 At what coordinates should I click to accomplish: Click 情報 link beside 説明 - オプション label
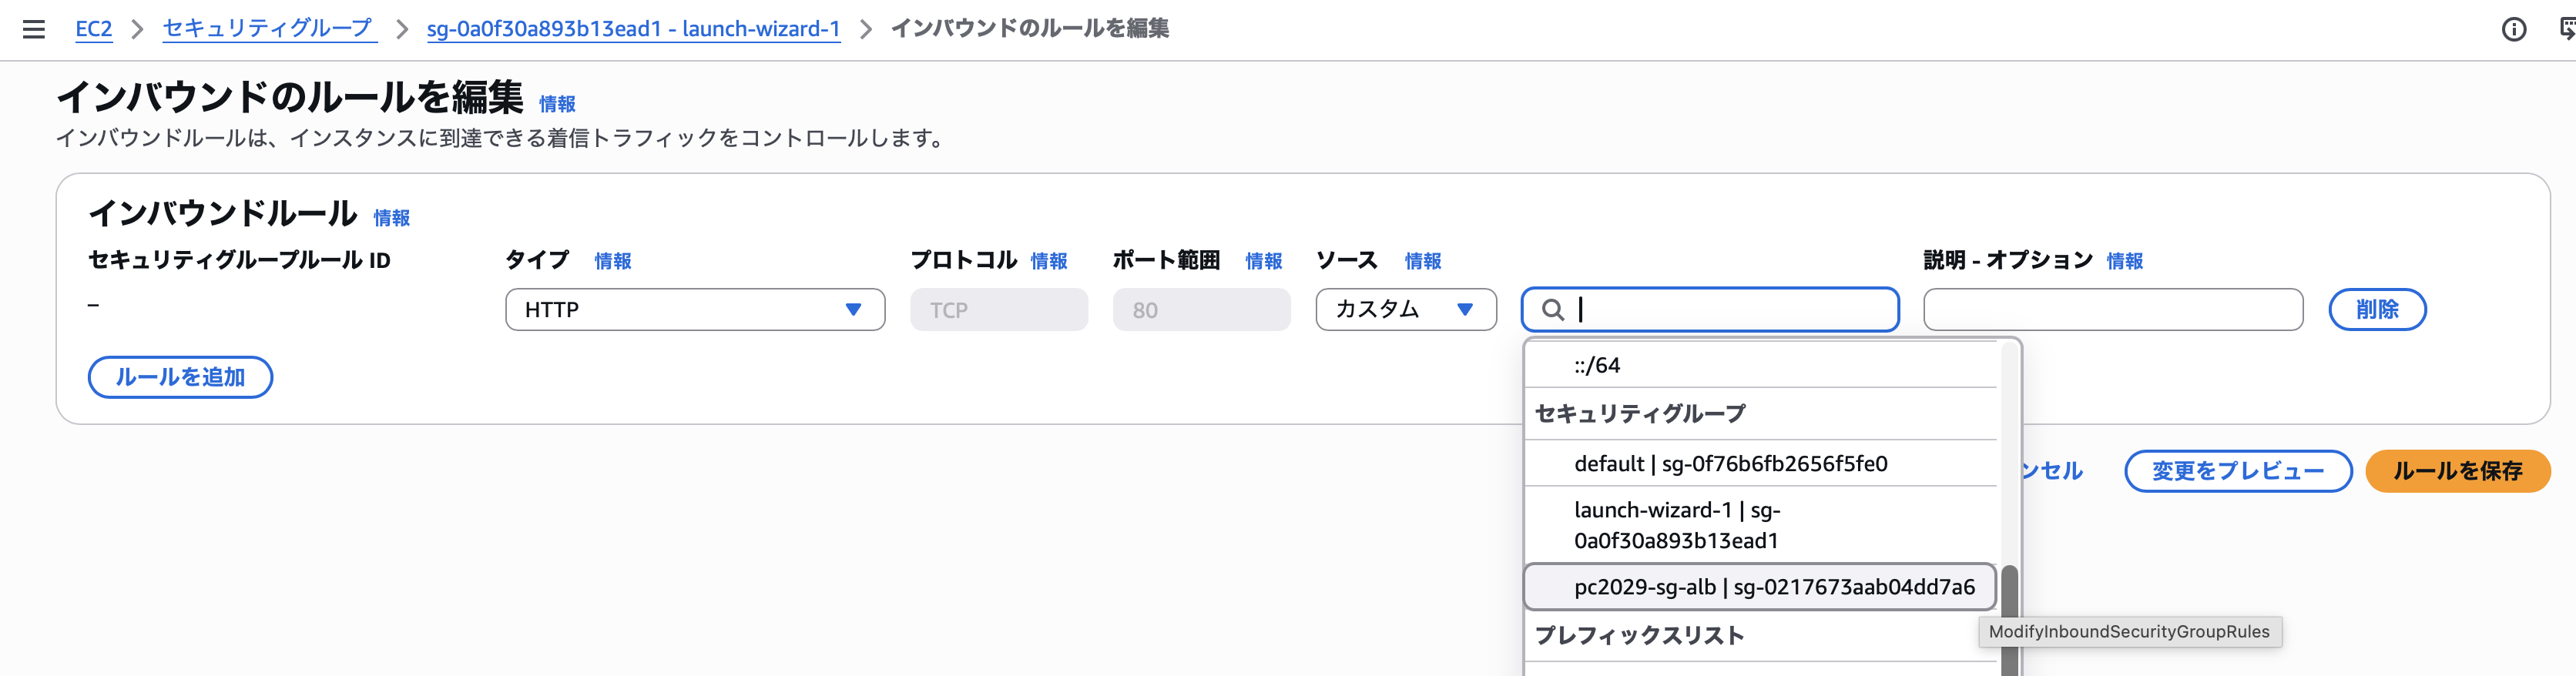(x=2124, y=261)
